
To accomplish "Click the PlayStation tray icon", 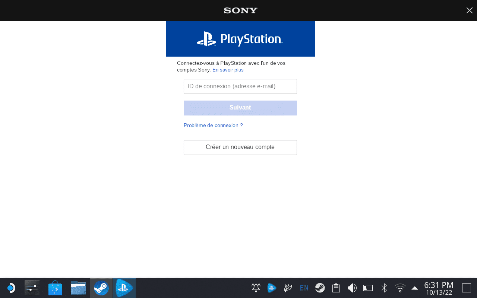I will tap(272, 288).
